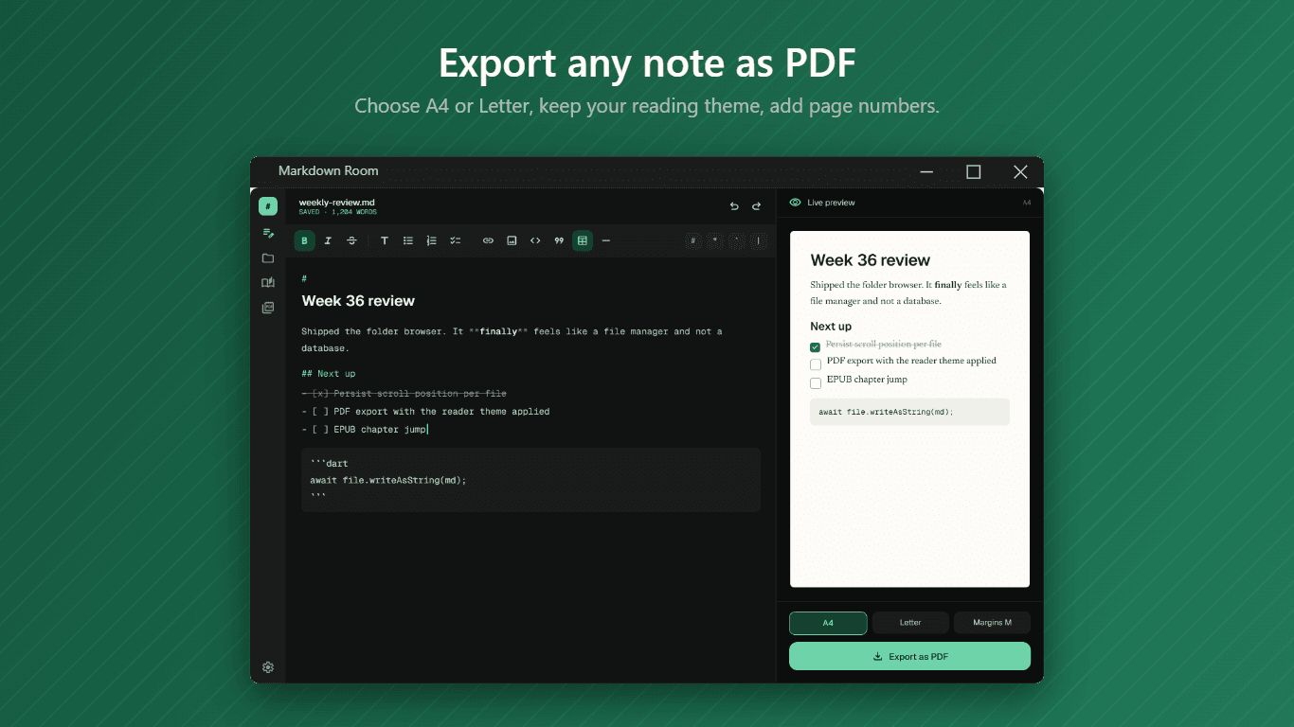Viewport: 1294px width, 727px height.
Task: Click the await file.writeAsString(md); line in the editor
Action: (x=388, y=480)
